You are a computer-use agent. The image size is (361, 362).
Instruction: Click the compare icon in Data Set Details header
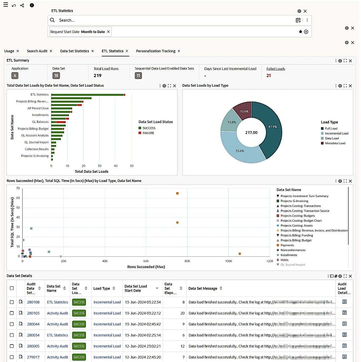pyautogui.click(x=336, y=276)
